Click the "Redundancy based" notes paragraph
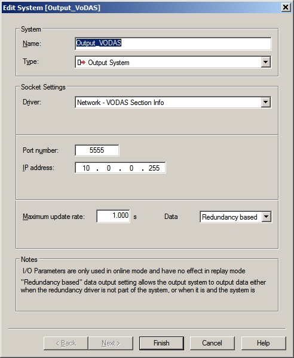 click(143, 286)
